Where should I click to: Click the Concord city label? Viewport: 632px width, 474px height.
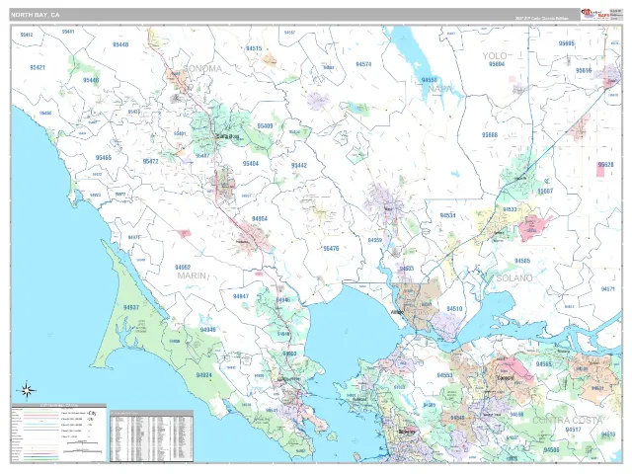coord(505,378)
